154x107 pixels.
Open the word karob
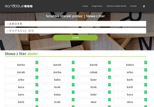point(94,65)
